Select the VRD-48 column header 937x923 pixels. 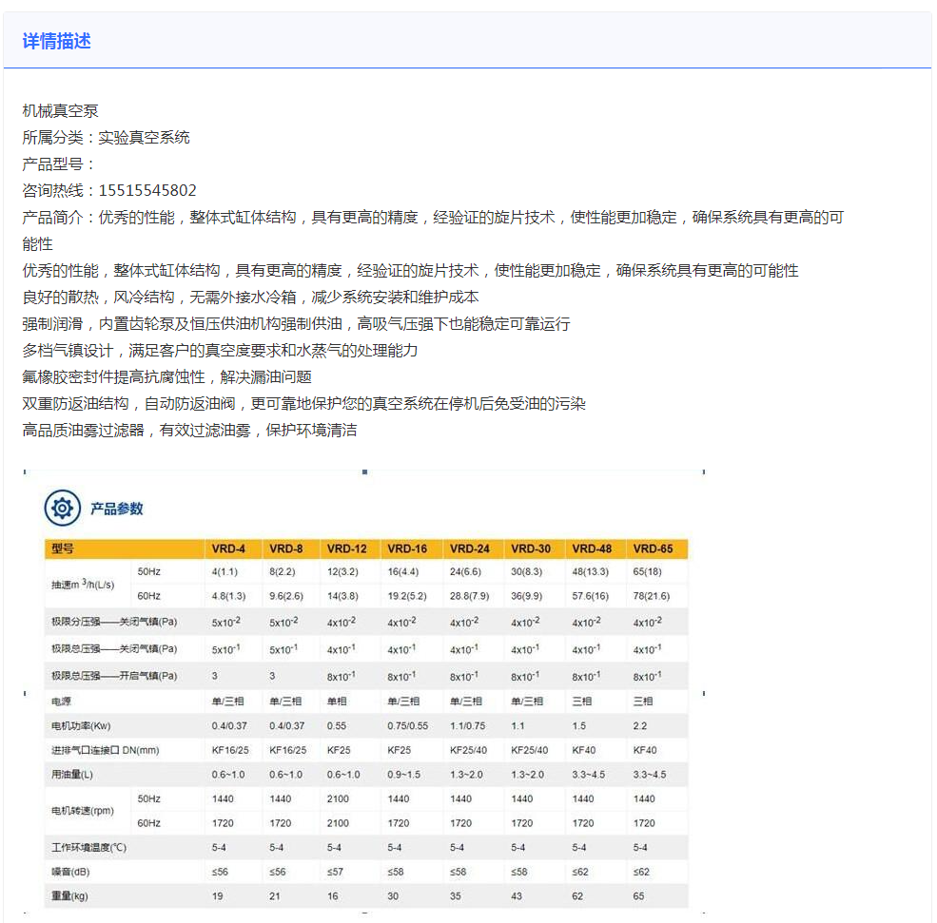pos(592,549)
